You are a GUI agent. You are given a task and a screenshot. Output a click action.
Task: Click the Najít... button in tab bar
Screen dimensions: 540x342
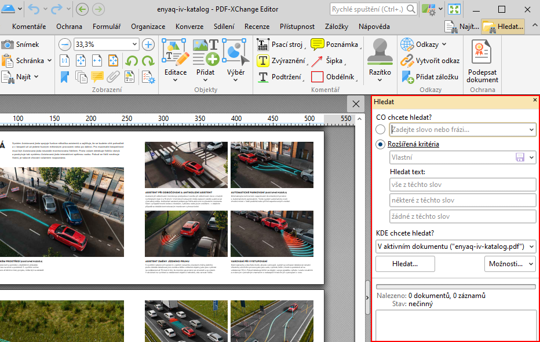(x=462, y=27)
